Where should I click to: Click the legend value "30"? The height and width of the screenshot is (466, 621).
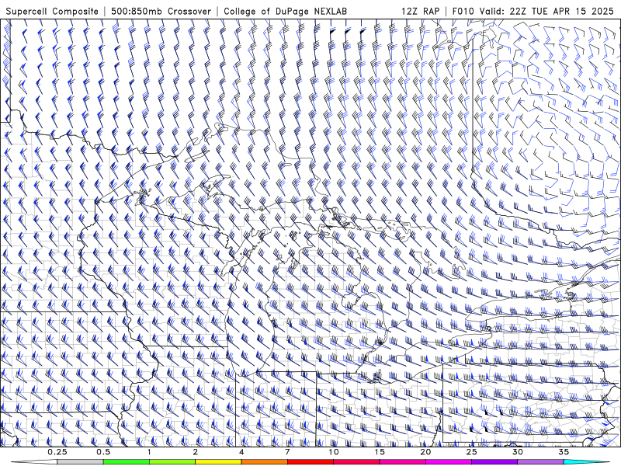(518, 452)
